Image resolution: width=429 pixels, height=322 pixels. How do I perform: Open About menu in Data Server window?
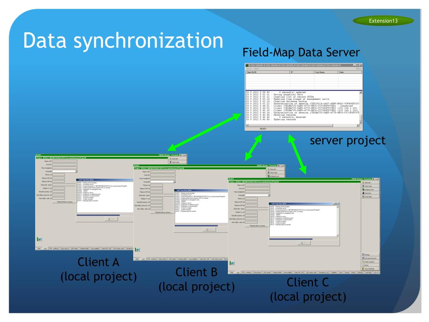tap(359, 69)
